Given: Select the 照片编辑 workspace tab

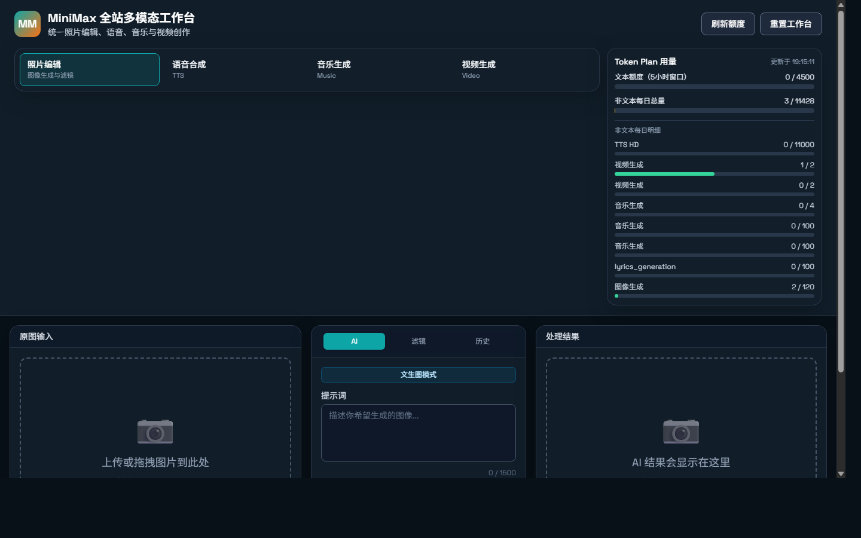Looking at the screenshot, I should pos(90,69).
